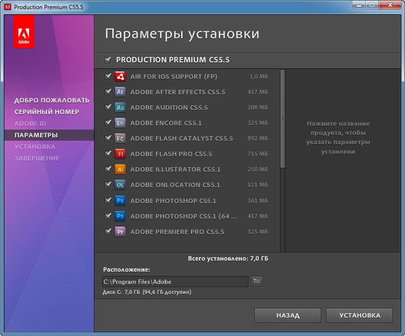Uncheck Adobe Illustrator CS5.1 checkbox
Image resolution: width=405 pixels, height=336 pixels.
coord(108,169)
